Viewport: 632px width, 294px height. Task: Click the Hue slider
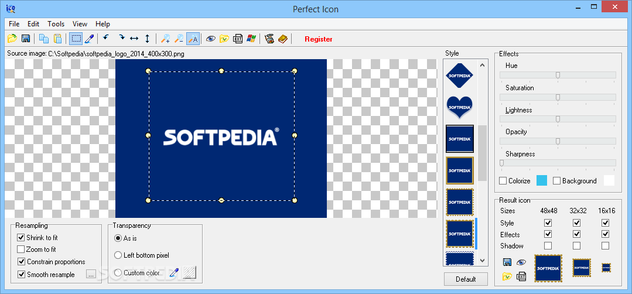558,75
